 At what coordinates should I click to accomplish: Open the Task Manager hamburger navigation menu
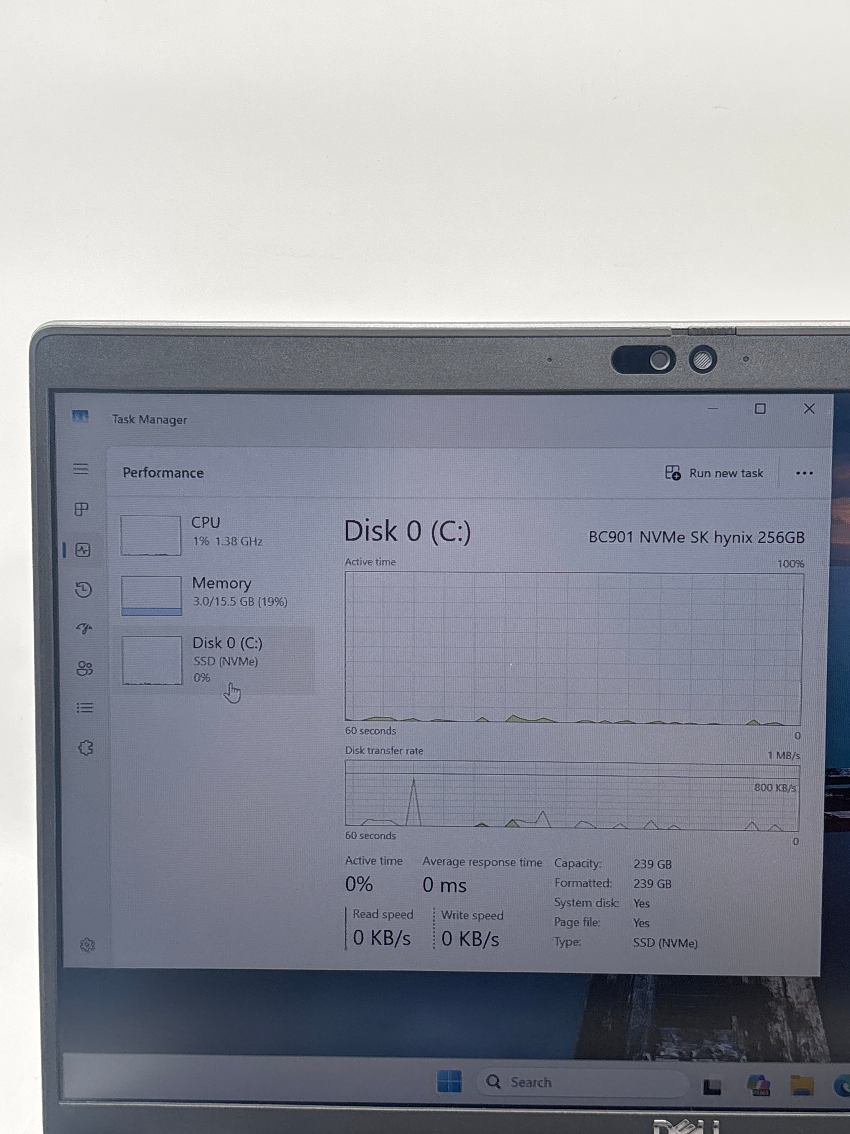coord(80,469)
